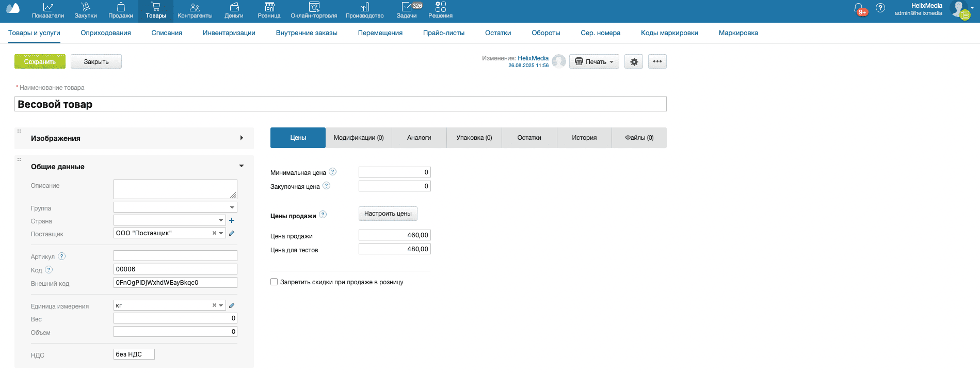Clear the Единица измерения value
Image resolution: width=980 pixels, height=373 pixels.
click(214, 305)
